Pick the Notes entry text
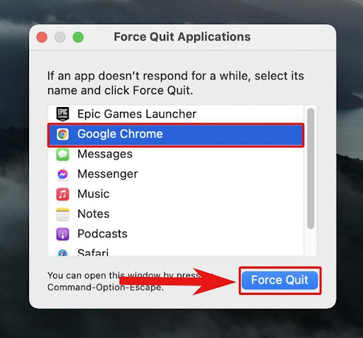This screenshot has width=363, height=338. tap(94, 214)
